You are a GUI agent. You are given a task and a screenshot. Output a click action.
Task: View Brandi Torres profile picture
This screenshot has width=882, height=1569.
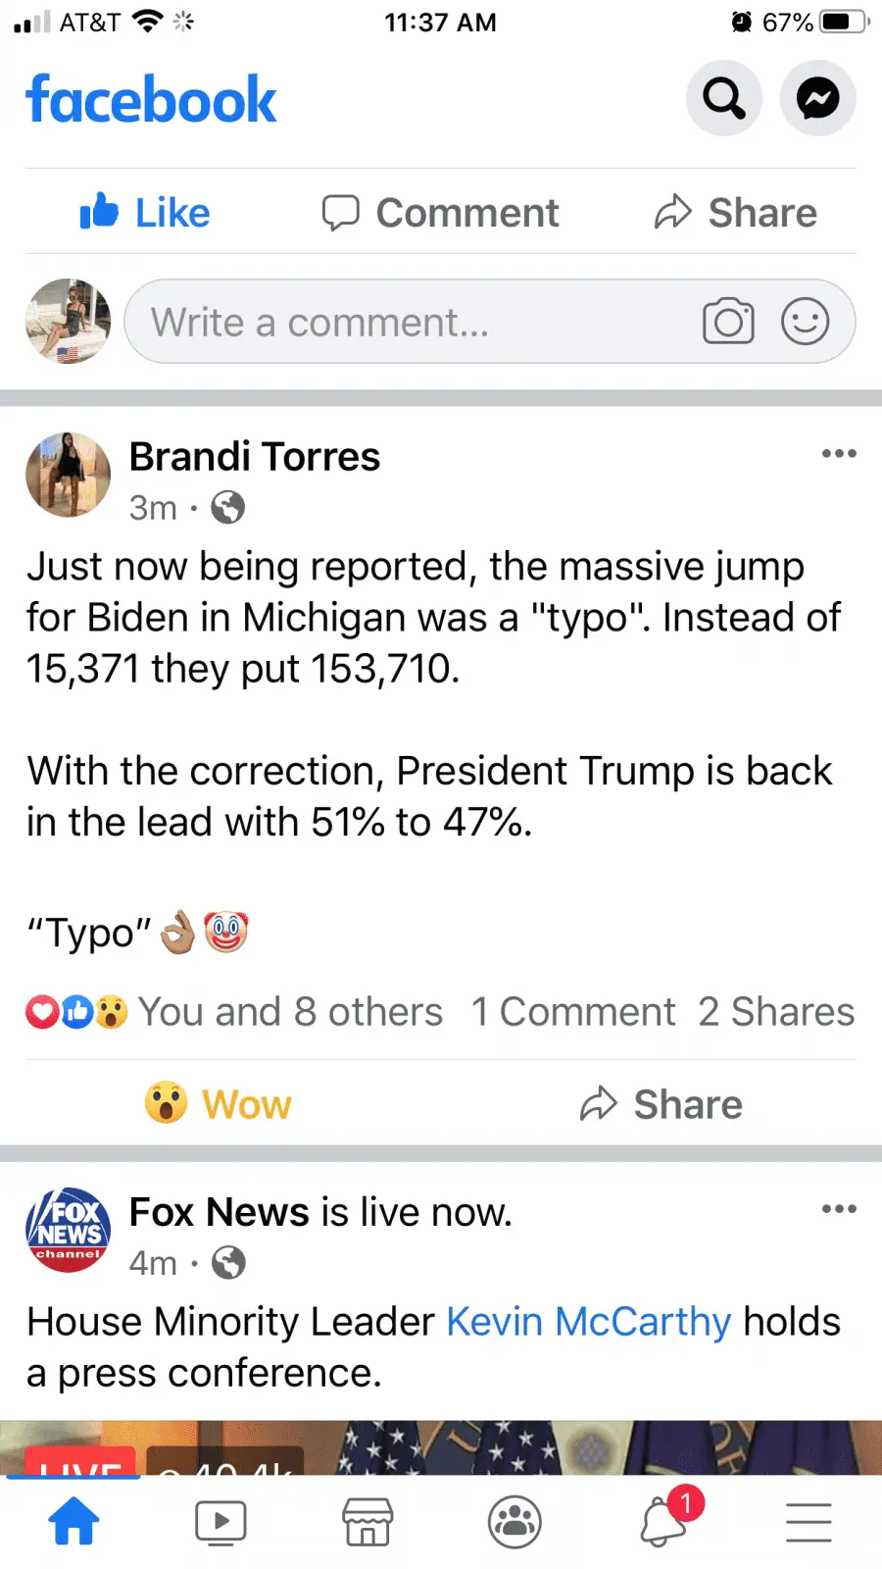click(x=68, y=475)
